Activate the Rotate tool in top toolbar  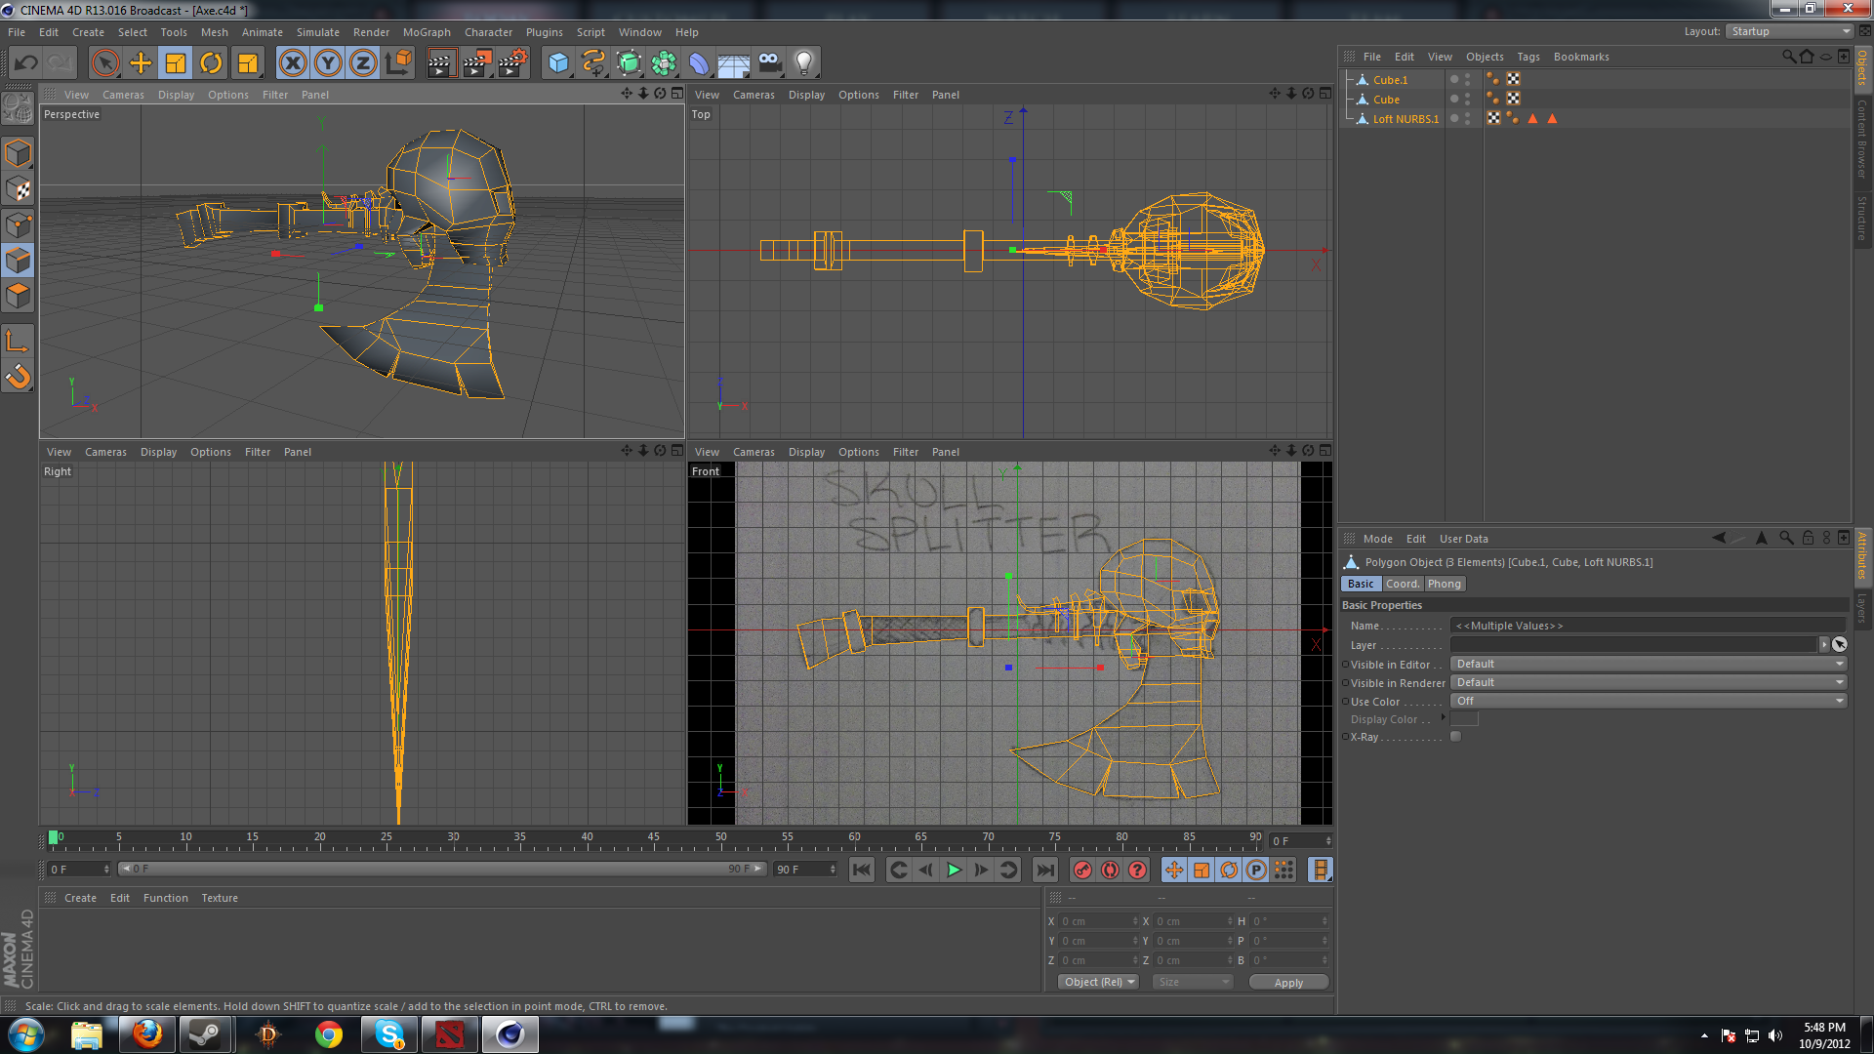click(x=211, y=63)
